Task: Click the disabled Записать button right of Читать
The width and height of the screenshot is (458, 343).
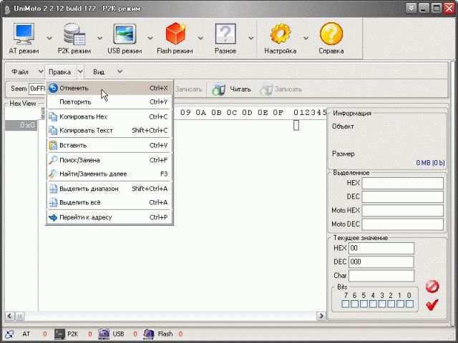Action: coord(281,89)
